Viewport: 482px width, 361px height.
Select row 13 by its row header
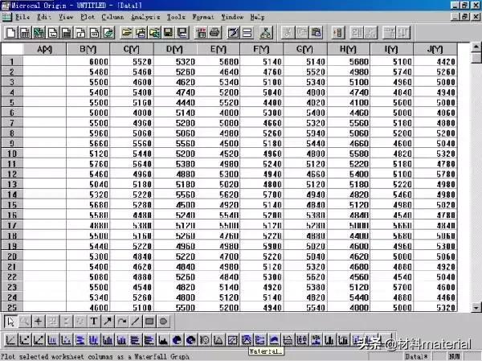(12, 184)
